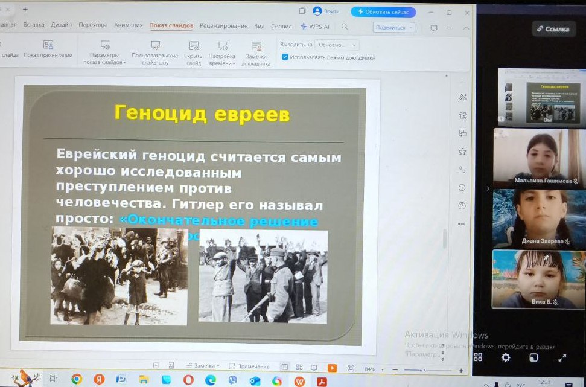Click the Пользовательские слайд-шоу icon
Image resolution: width=586 pixels, height=387 pixels.
(154, 53)
